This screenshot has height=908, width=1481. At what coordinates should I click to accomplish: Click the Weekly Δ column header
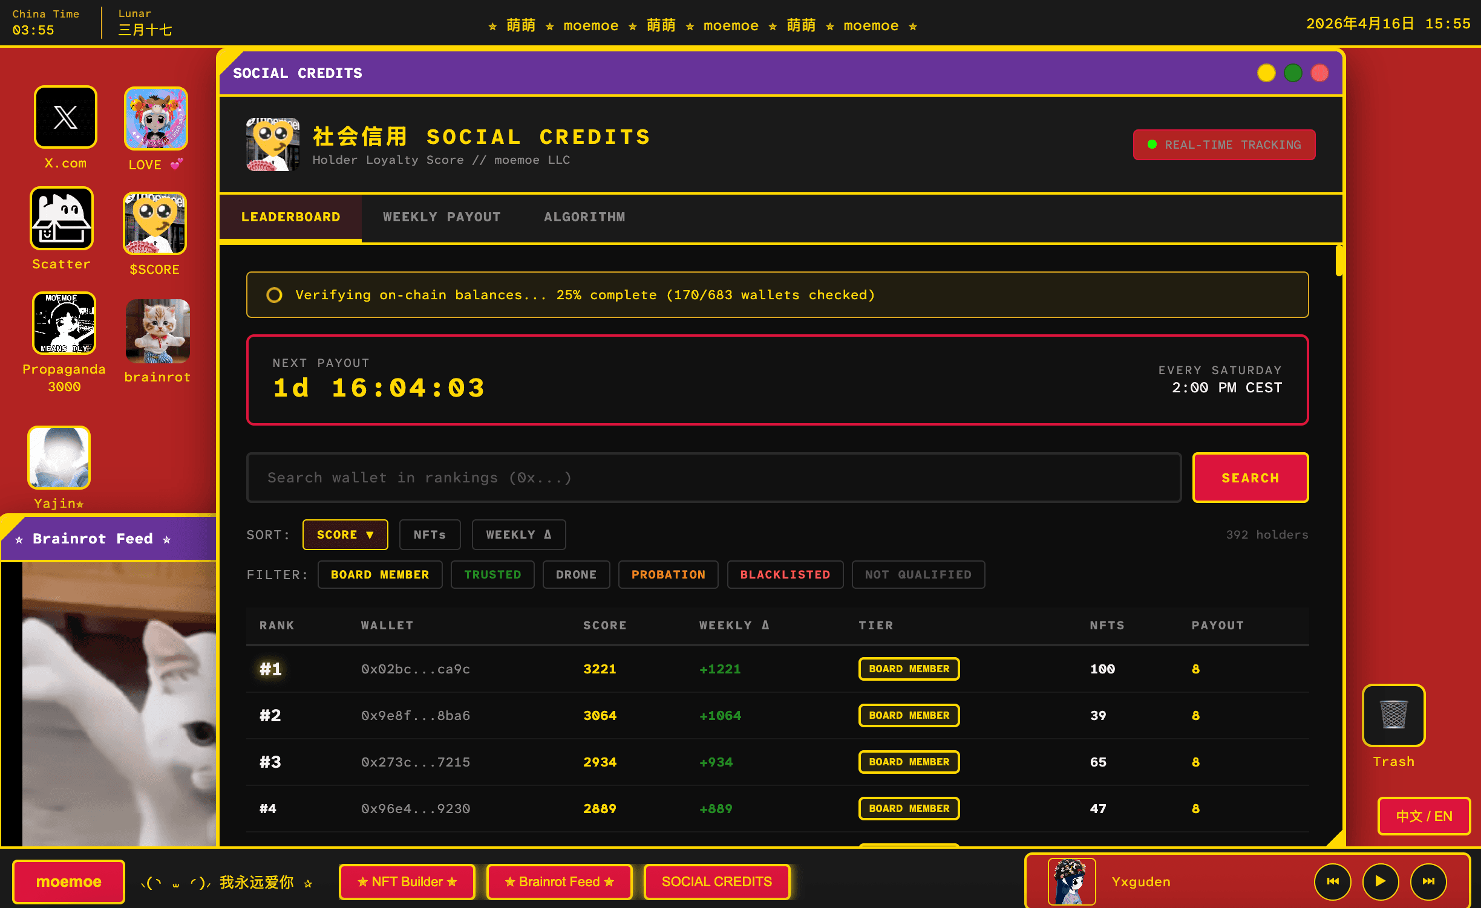tap(734, 625)
